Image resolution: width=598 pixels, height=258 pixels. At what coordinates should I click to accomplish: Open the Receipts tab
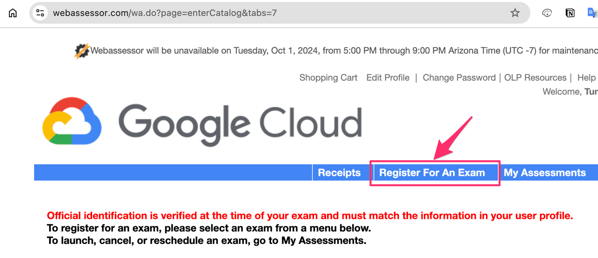[x=339, y=173]
